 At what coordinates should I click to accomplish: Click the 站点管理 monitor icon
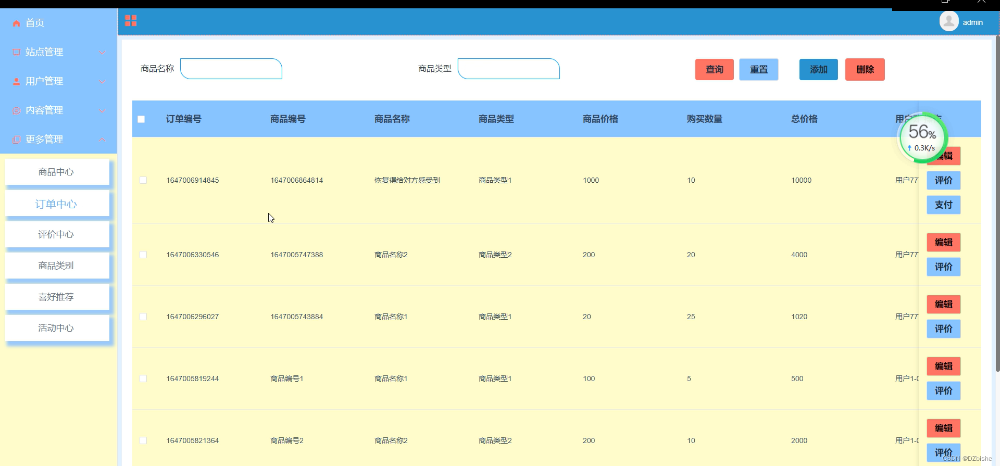16,52
